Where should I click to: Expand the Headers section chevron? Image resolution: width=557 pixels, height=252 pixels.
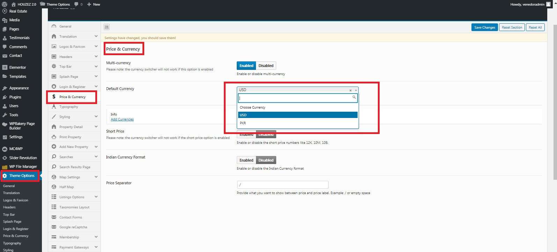pos(96,56)
